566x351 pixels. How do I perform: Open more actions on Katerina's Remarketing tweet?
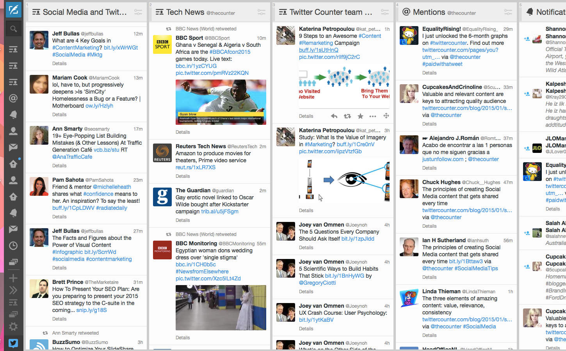point(373,116)
